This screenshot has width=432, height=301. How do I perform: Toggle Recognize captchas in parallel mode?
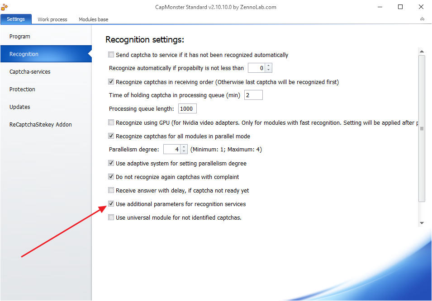click(x=111, y=136)
